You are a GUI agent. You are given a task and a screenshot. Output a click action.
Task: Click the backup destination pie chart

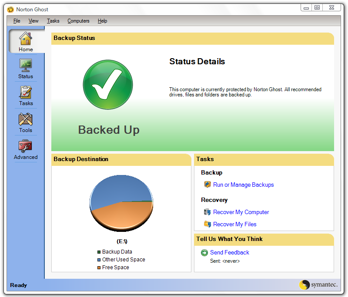pos(121,203)
